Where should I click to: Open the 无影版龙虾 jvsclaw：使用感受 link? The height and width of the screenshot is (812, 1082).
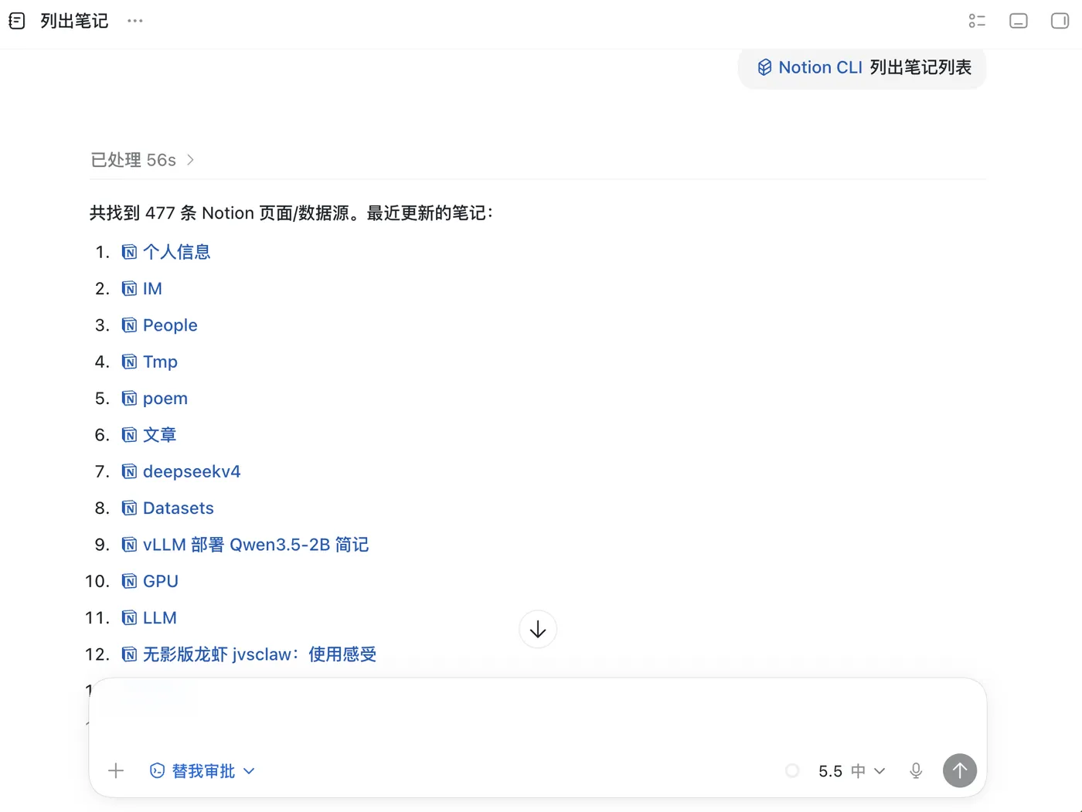pyautogui.click(x=260, y=654)
